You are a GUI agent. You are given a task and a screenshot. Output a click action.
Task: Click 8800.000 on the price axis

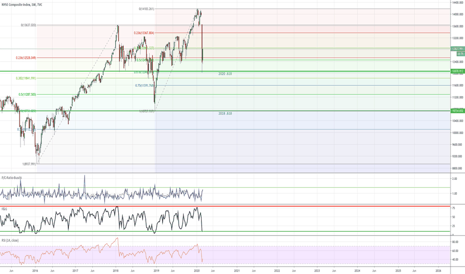pyautogui.click(x=458, y=168)
